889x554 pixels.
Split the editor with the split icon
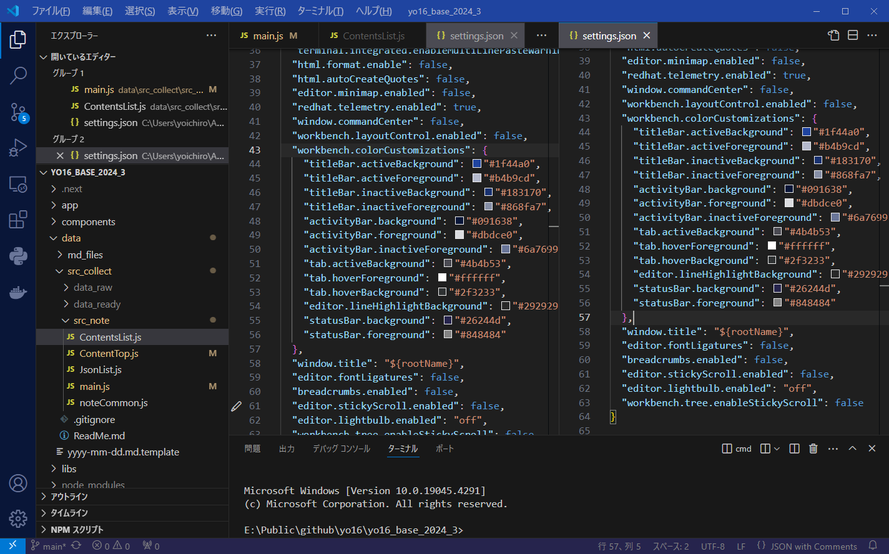853,36
